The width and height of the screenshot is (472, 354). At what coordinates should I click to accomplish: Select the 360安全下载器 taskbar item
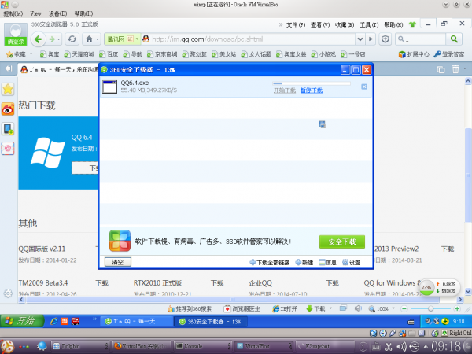click(210, 322)
